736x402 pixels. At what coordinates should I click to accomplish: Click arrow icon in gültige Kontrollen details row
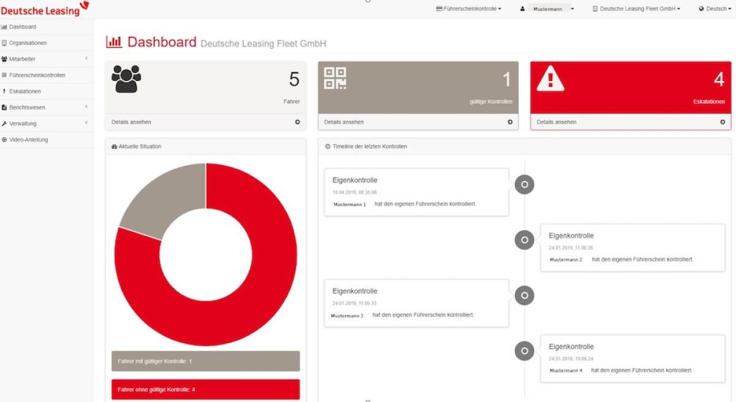(510, 122)
